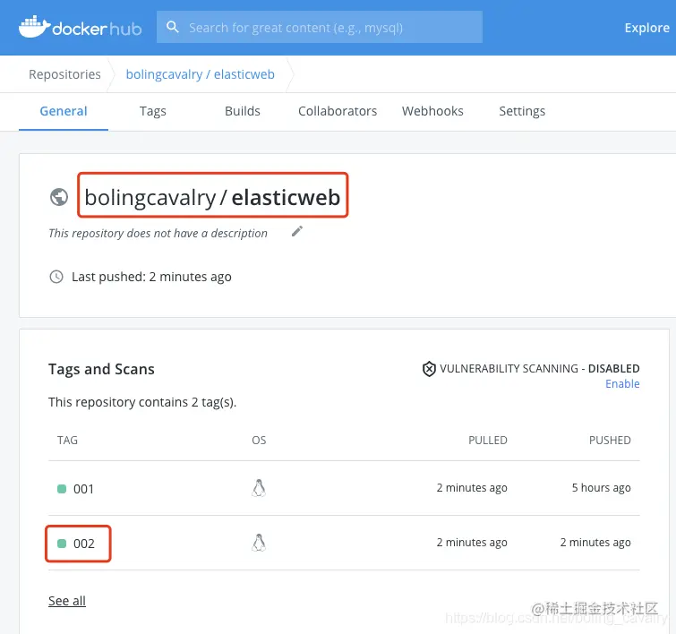Click the green status dot for tag 002

[62, 544]
